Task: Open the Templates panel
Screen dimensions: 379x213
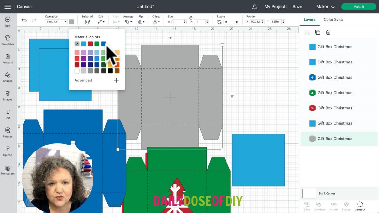Action: (x=8, y=40)
